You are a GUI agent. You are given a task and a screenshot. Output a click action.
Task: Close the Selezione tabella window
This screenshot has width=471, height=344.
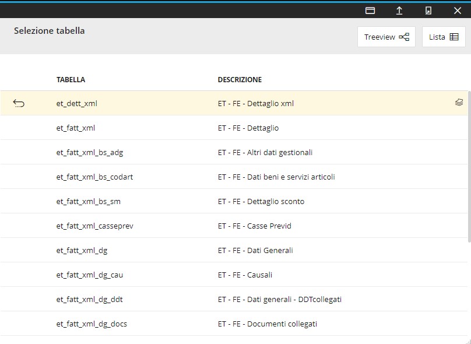[458, 10]
